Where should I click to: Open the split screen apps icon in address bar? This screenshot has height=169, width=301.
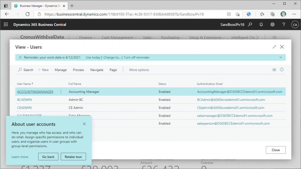coord(229,14)
